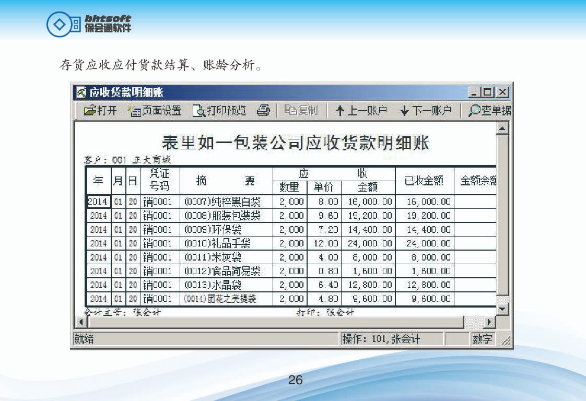This screenshot has width=586, height=401.
Task: Click the Open (打开) toolbar button
Action: tap(100, 110)
